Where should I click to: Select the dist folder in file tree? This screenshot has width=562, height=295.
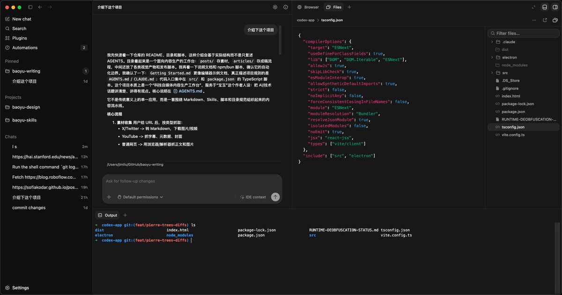(x=524, y=50)
